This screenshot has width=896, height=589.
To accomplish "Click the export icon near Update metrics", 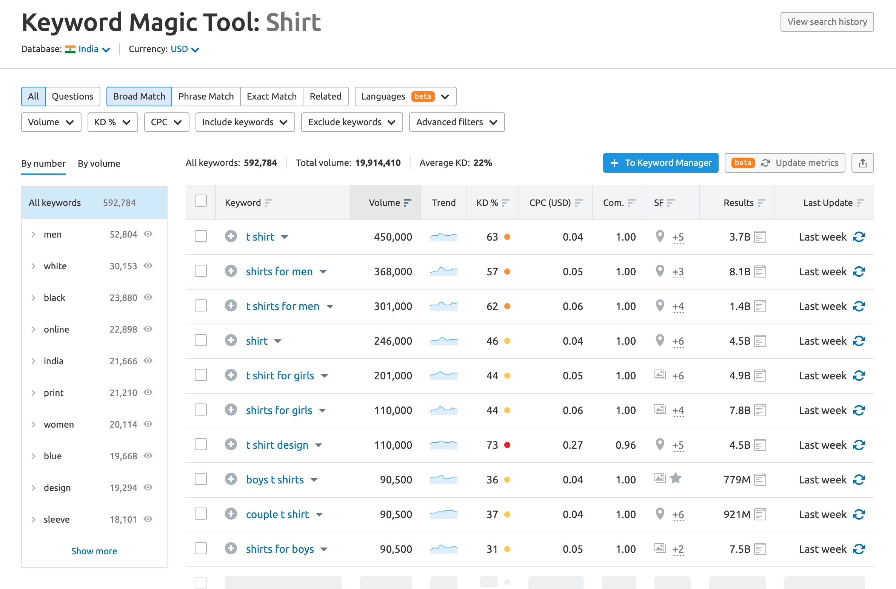I will pos(863,163).
